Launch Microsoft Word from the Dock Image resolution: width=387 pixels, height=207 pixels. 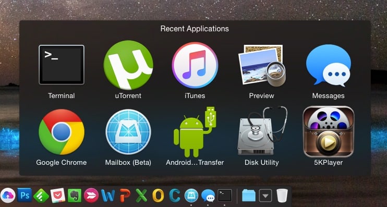click(x=108, y=196)
